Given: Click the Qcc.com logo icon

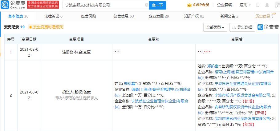Looking at the screenshot, I should point(5,5).
